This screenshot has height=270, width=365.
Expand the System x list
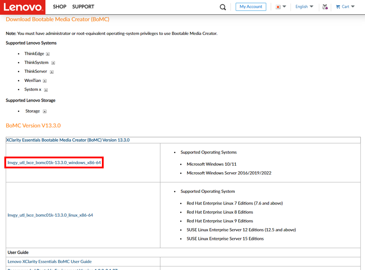pos(46,89)
